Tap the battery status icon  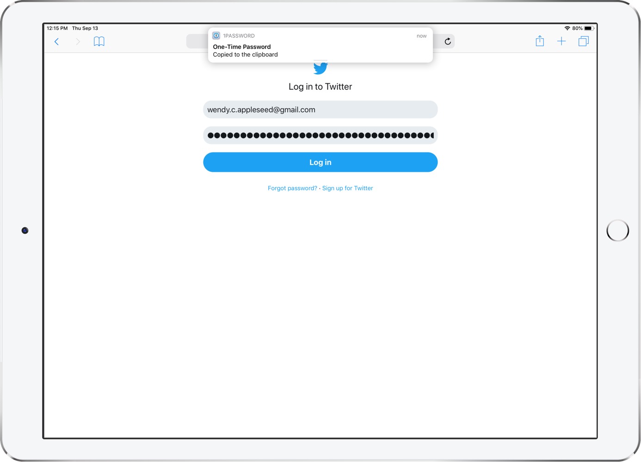(x=589, y=28)
